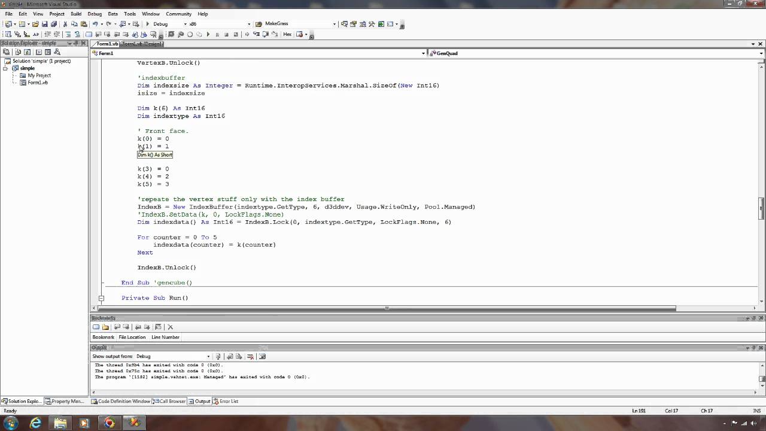Open File toolbar icon
The image size is (766, 431).
coord(35,24)
